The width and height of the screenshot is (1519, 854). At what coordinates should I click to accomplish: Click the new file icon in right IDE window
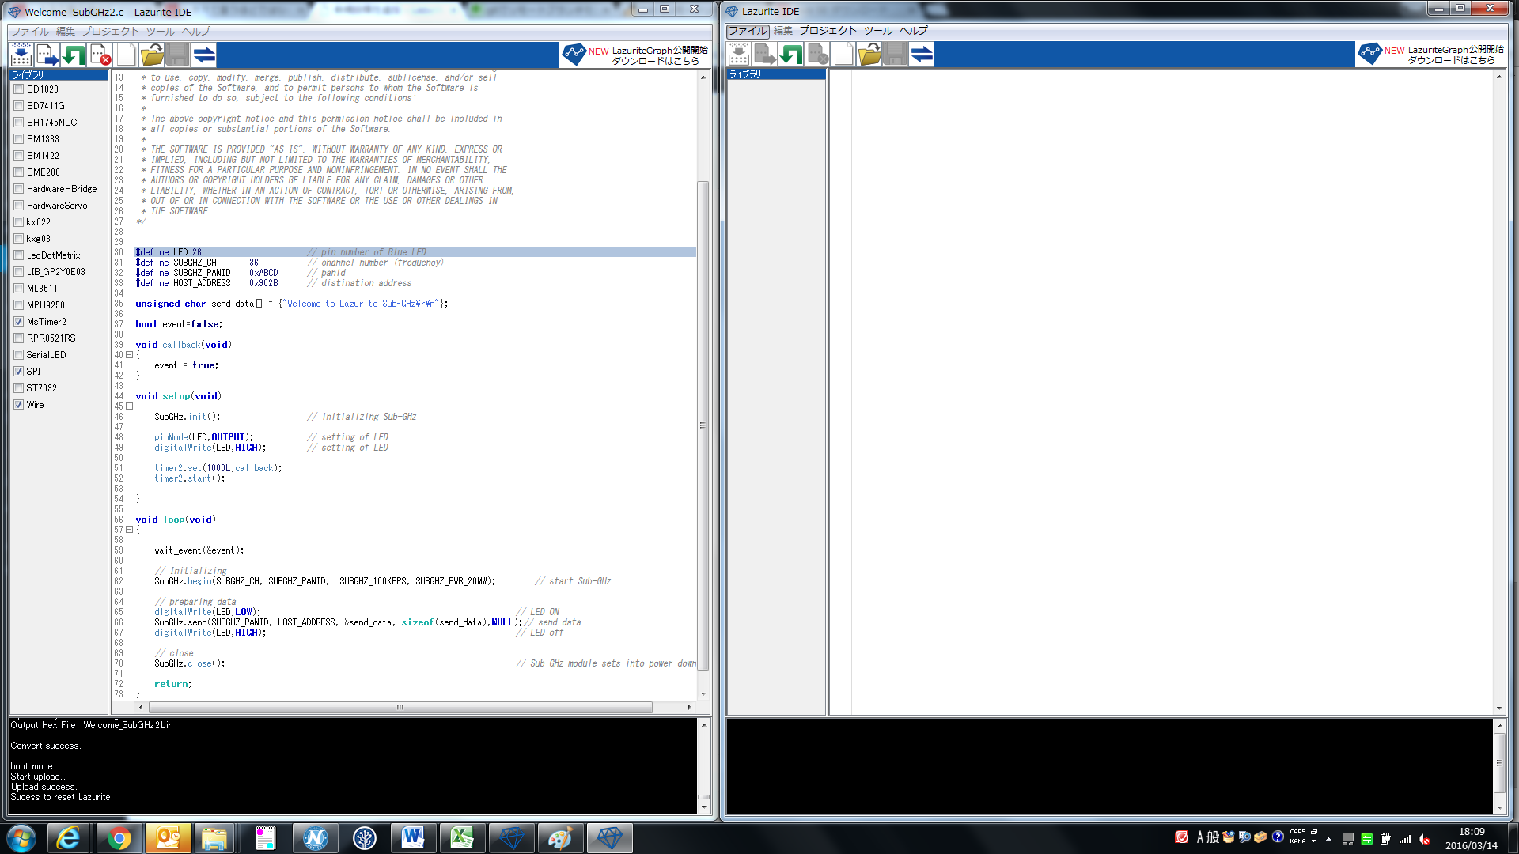point(843,54)
